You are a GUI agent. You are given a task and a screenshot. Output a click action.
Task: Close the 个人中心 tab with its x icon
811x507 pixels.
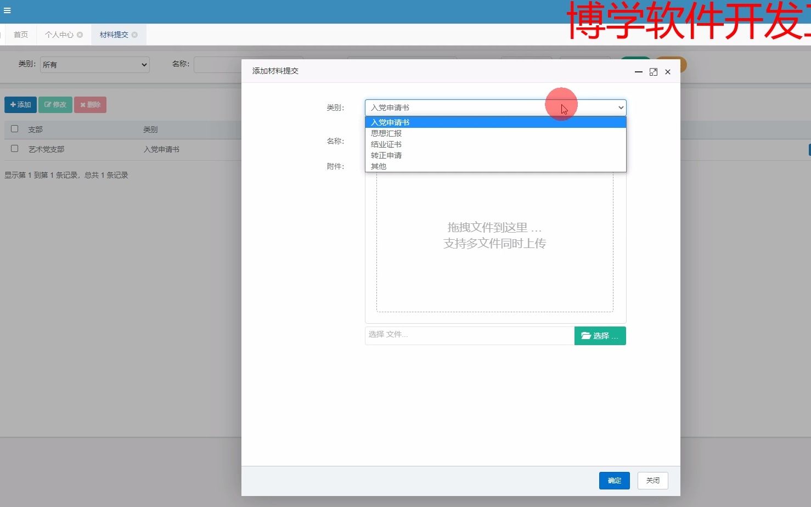80,35
